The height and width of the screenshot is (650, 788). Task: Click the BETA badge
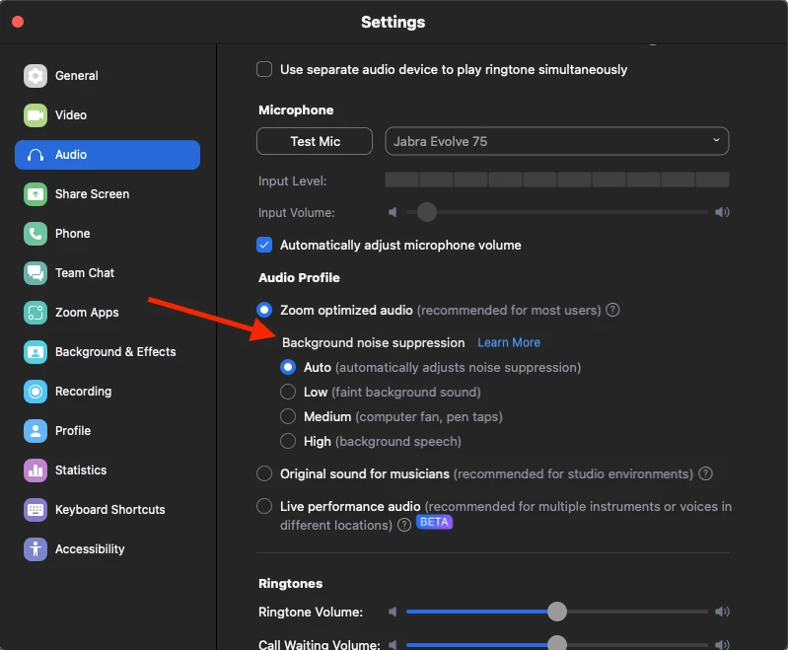click(434, 522)
